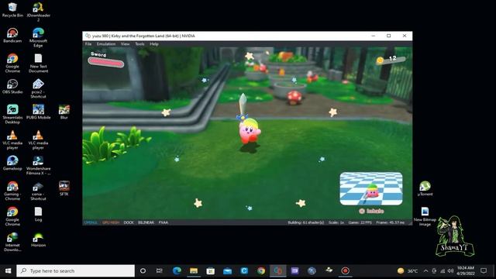Show hidden icons in system tray

pyautogui.click(x=425, y=270)
